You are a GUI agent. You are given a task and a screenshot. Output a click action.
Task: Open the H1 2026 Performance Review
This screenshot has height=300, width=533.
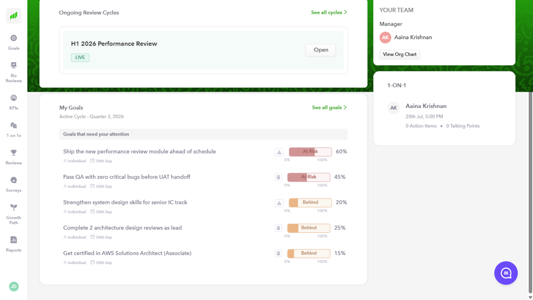coord(321,50)
